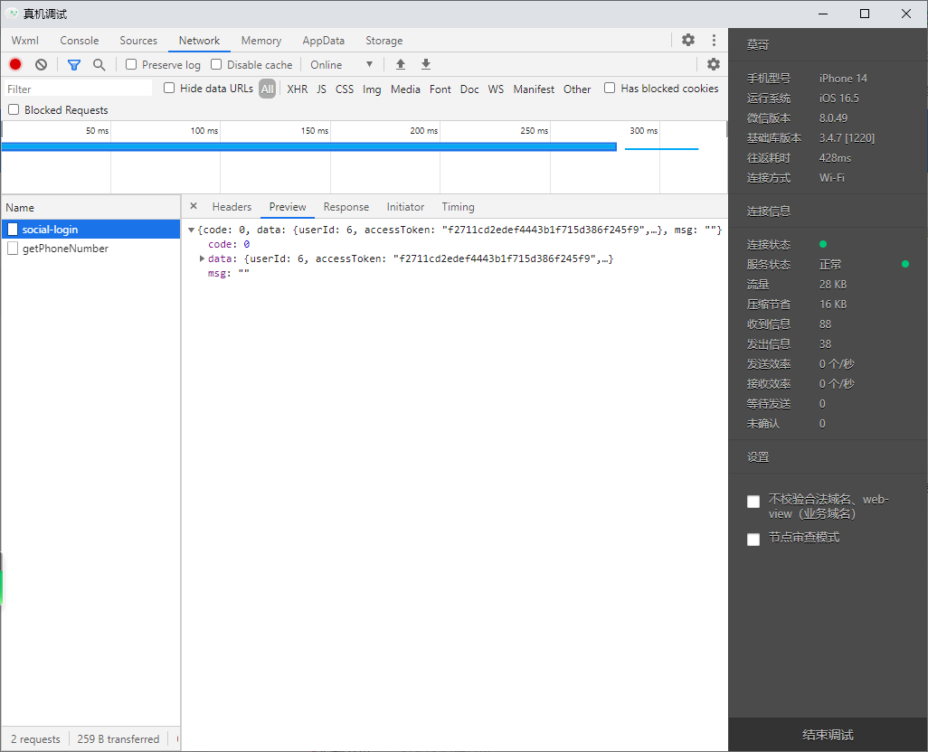Select the getPhoneNumber request row
The image size is (928, 752).
pyautogui.click(x=90, y=249)
